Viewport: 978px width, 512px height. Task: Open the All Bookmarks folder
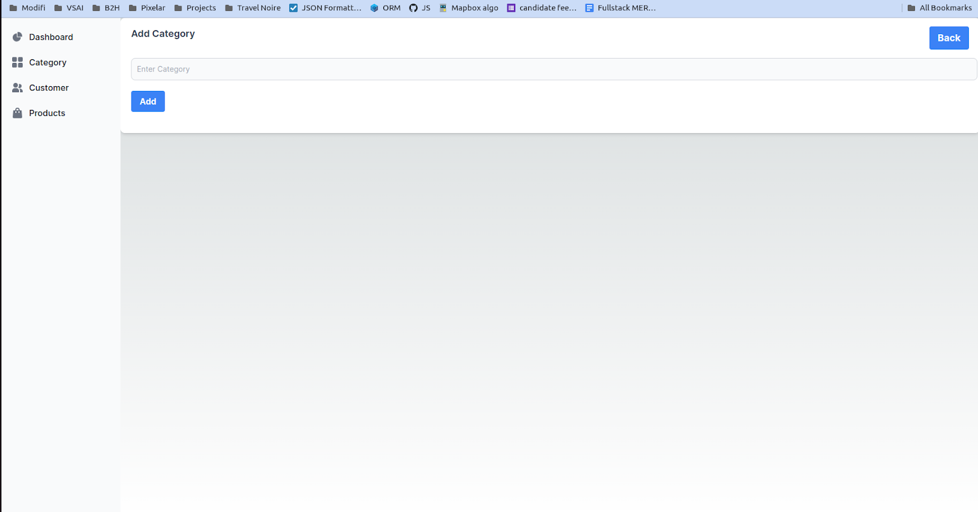coord(939,8)
